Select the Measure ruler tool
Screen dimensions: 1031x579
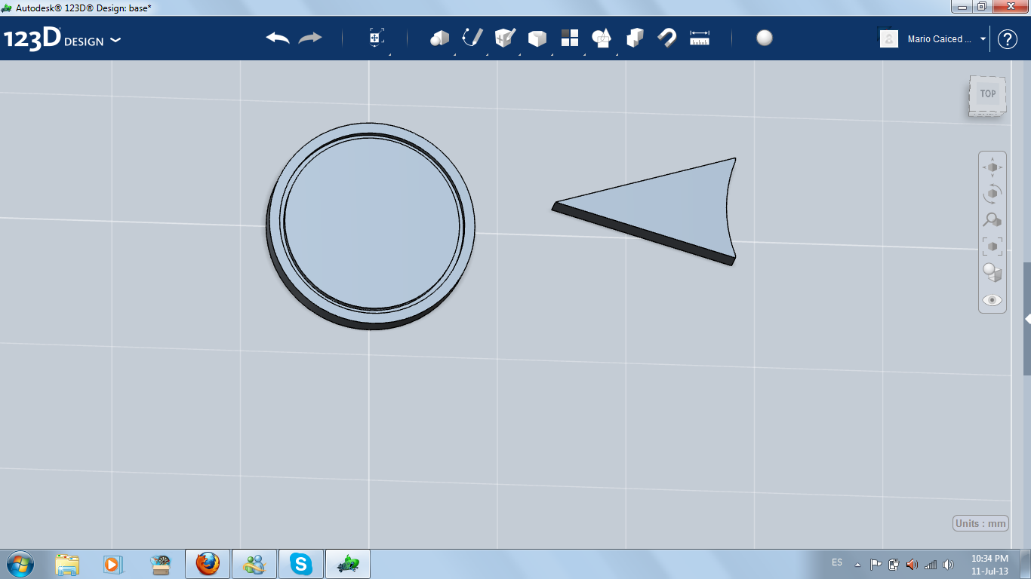coord(700,38)
